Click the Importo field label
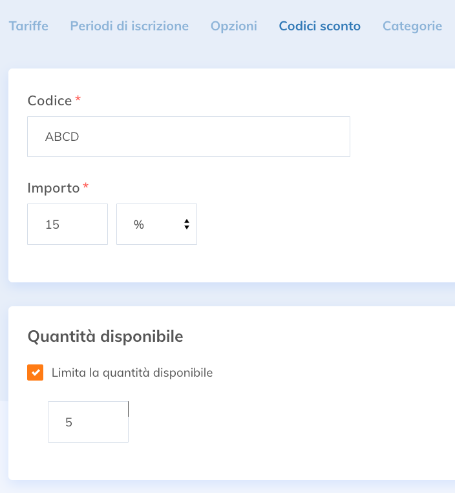The image size is (455, 493). [54, 188]
